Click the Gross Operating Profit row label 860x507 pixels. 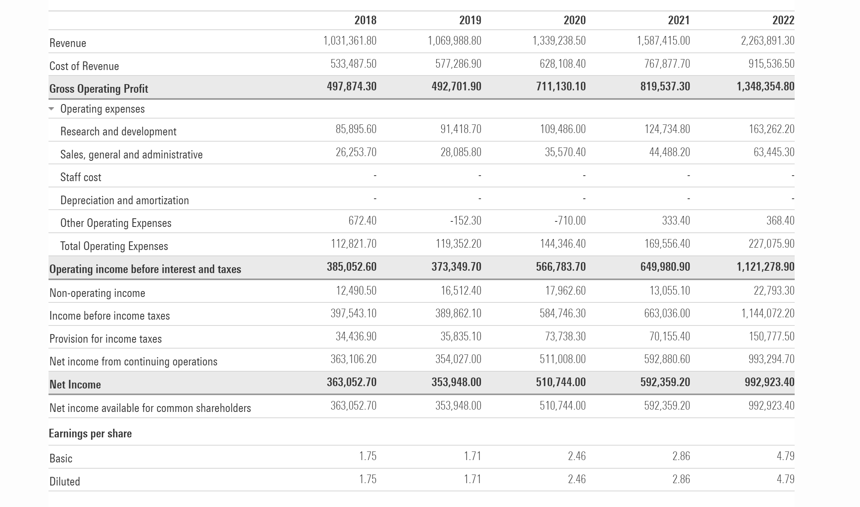(x=99, y=88)
